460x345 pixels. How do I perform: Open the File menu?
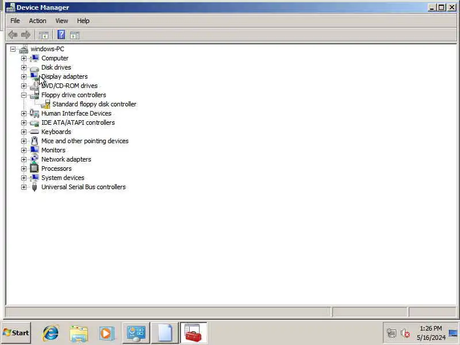coord(15,21)
